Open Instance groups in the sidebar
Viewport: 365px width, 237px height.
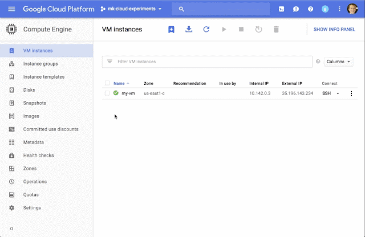(x=47, y=64)
